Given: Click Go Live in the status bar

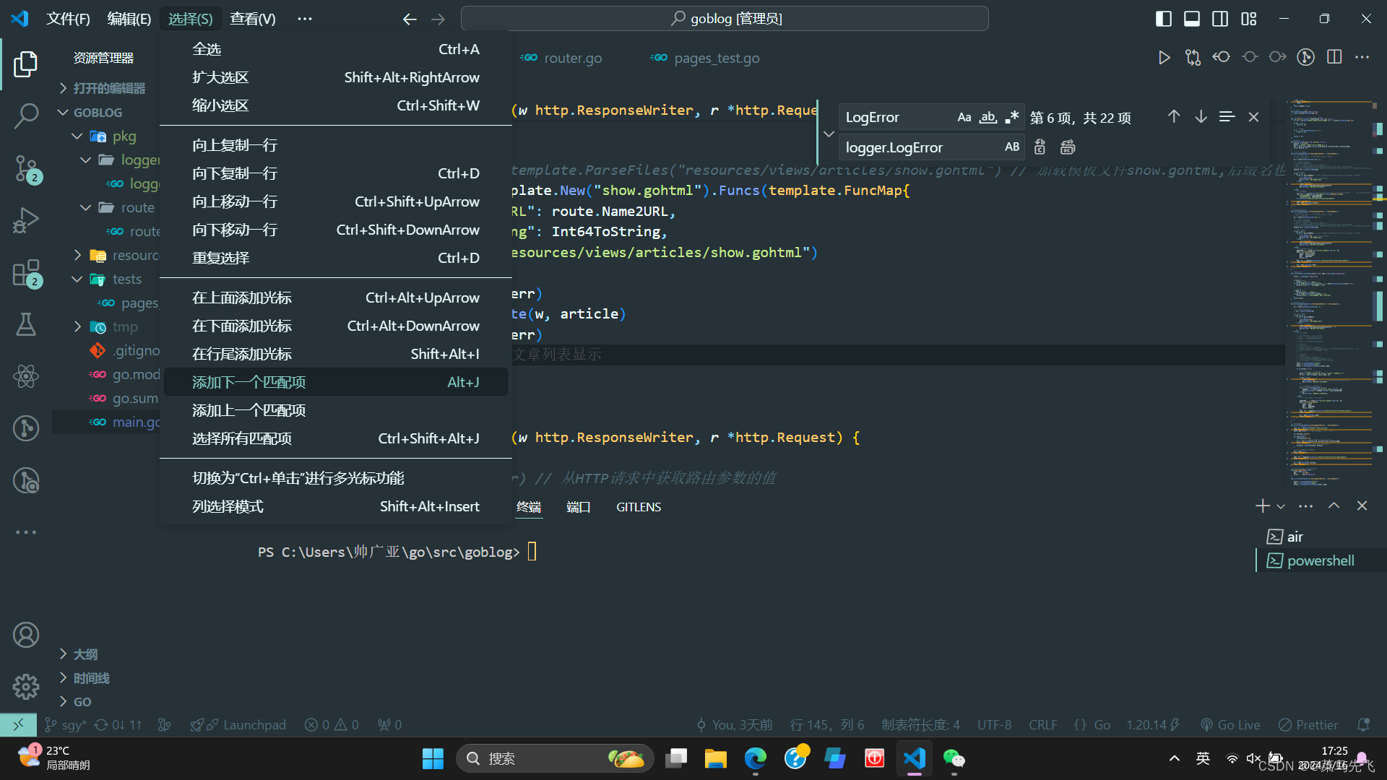Looking at the screenshot, I should click(x=1230, y=724).
